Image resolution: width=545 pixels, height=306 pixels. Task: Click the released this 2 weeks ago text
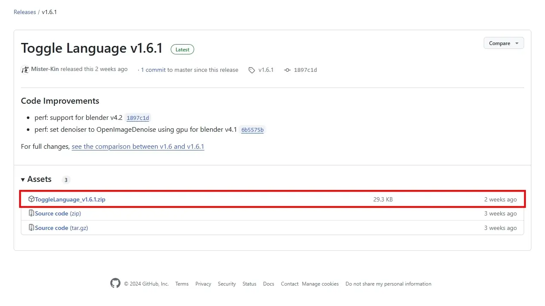94,69
